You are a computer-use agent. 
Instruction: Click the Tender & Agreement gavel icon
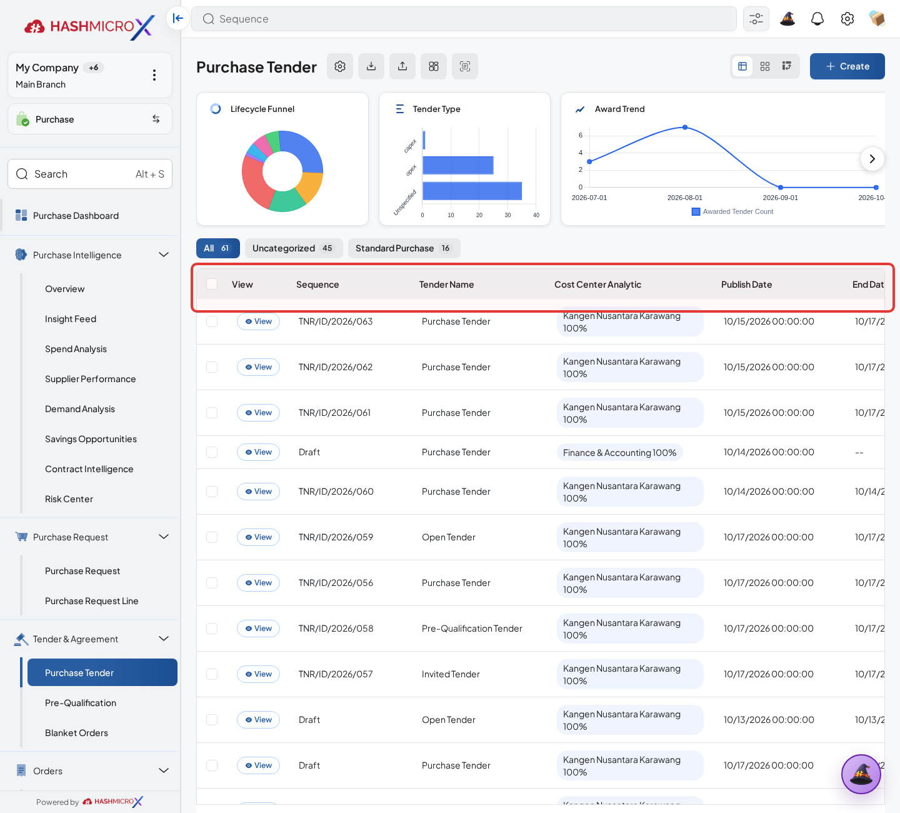coord(21,639)
